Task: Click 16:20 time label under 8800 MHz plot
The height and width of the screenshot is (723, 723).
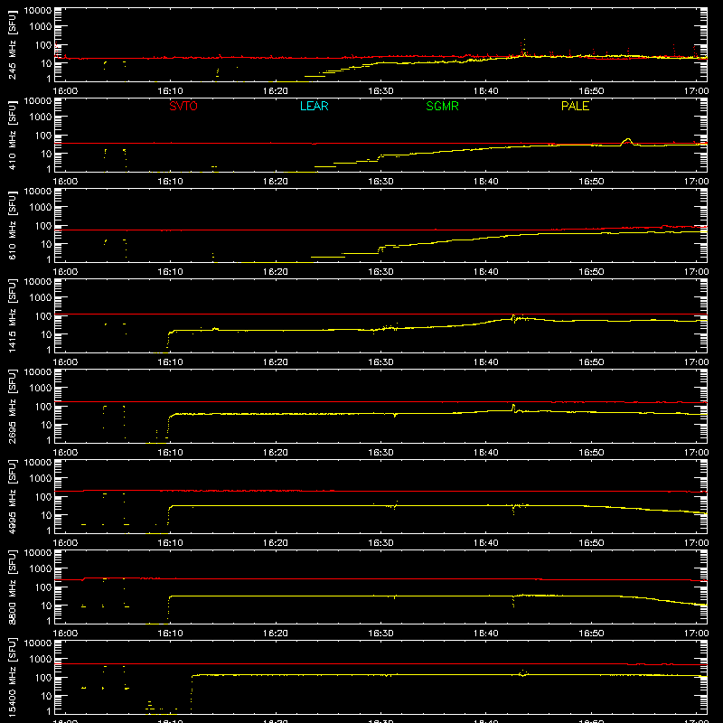Action: click(x=276, y=634)
